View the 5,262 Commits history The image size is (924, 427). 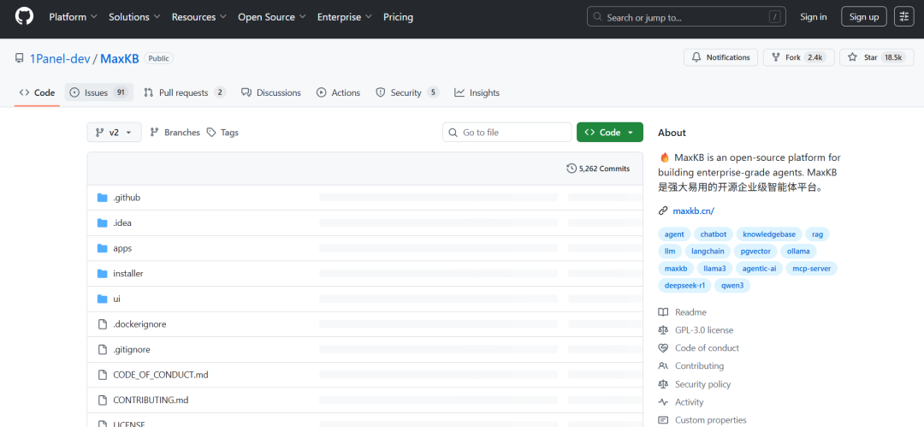point(598,169)
